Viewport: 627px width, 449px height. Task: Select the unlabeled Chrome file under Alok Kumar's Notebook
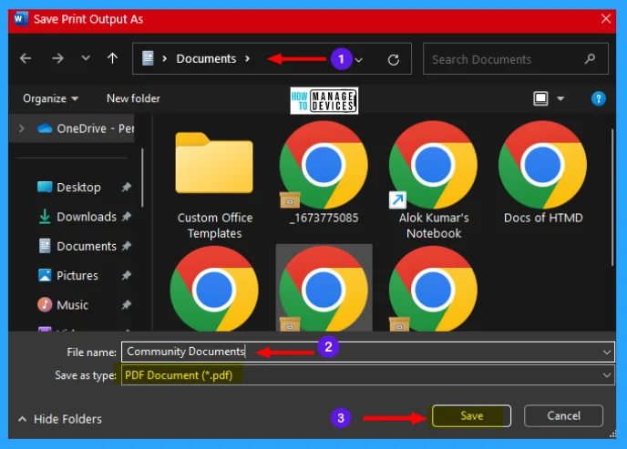pos(433,289)
